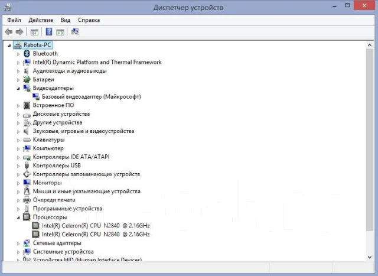Select the Мониторы label
Image resolution: width=378 pixels, height=276 pixels.
47,183
